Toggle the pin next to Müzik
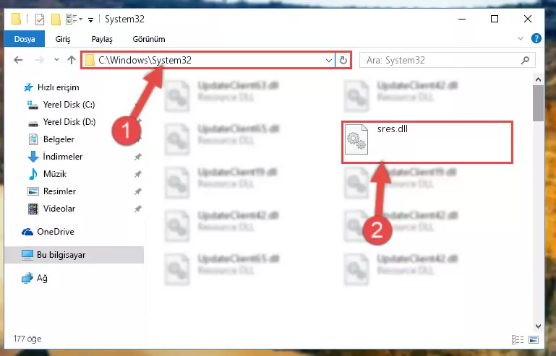This screenshot has height=356, width=556. 137,174
